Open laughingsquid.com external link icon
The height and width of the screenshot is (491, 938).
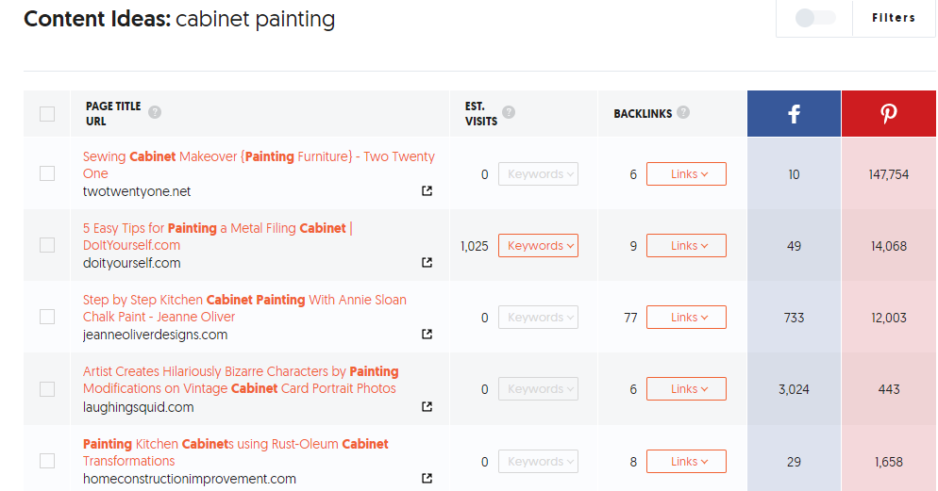427,407
